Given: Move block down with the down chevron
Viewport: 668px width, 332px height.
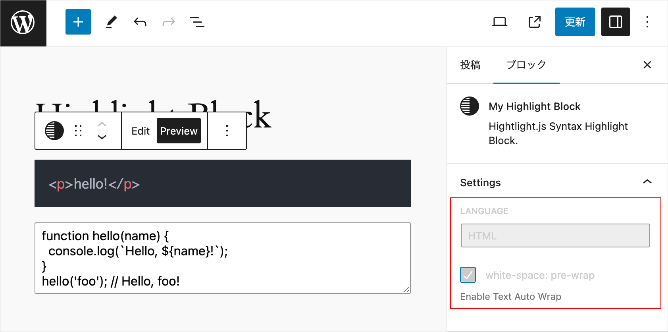Looking at the screenshot, I should coord(102,137).
